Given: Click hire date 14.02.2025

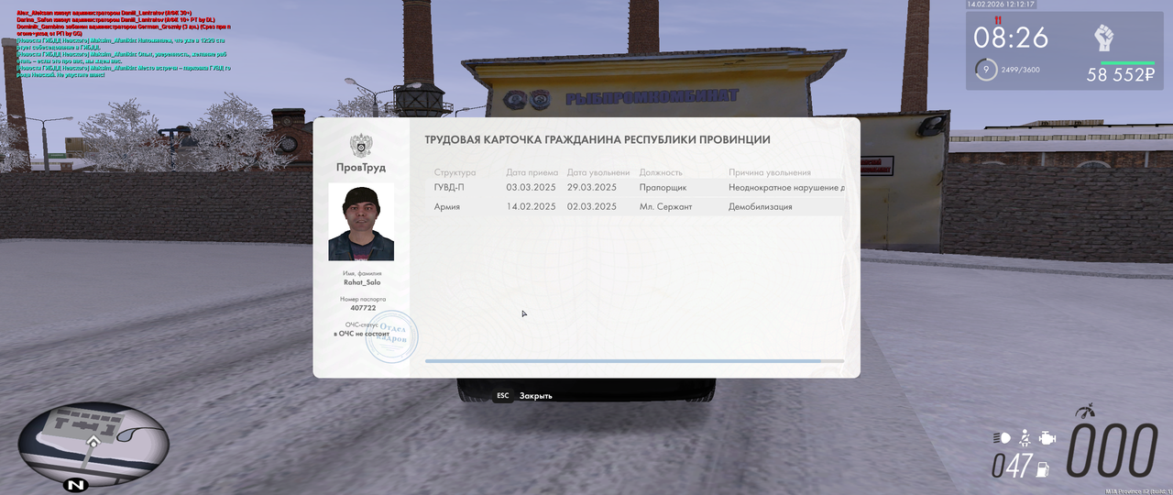Looking at the screenshot, I should (532, 207).
